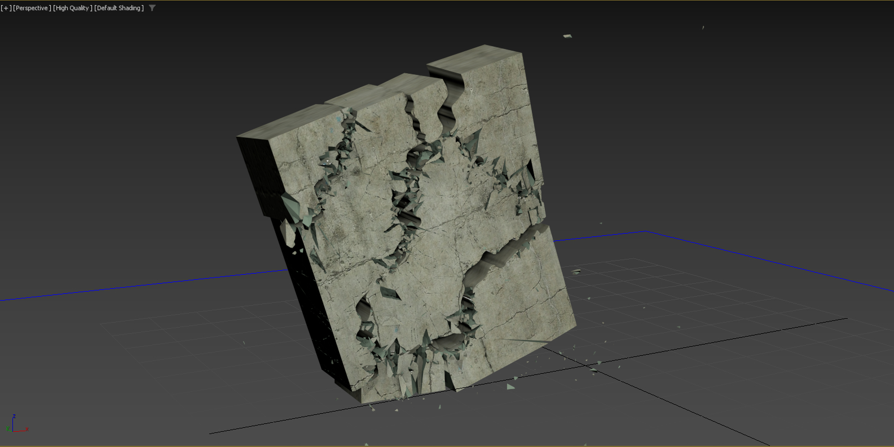
Task: Click the green Y label of the axis gizmo
Action: click(7, 429)
